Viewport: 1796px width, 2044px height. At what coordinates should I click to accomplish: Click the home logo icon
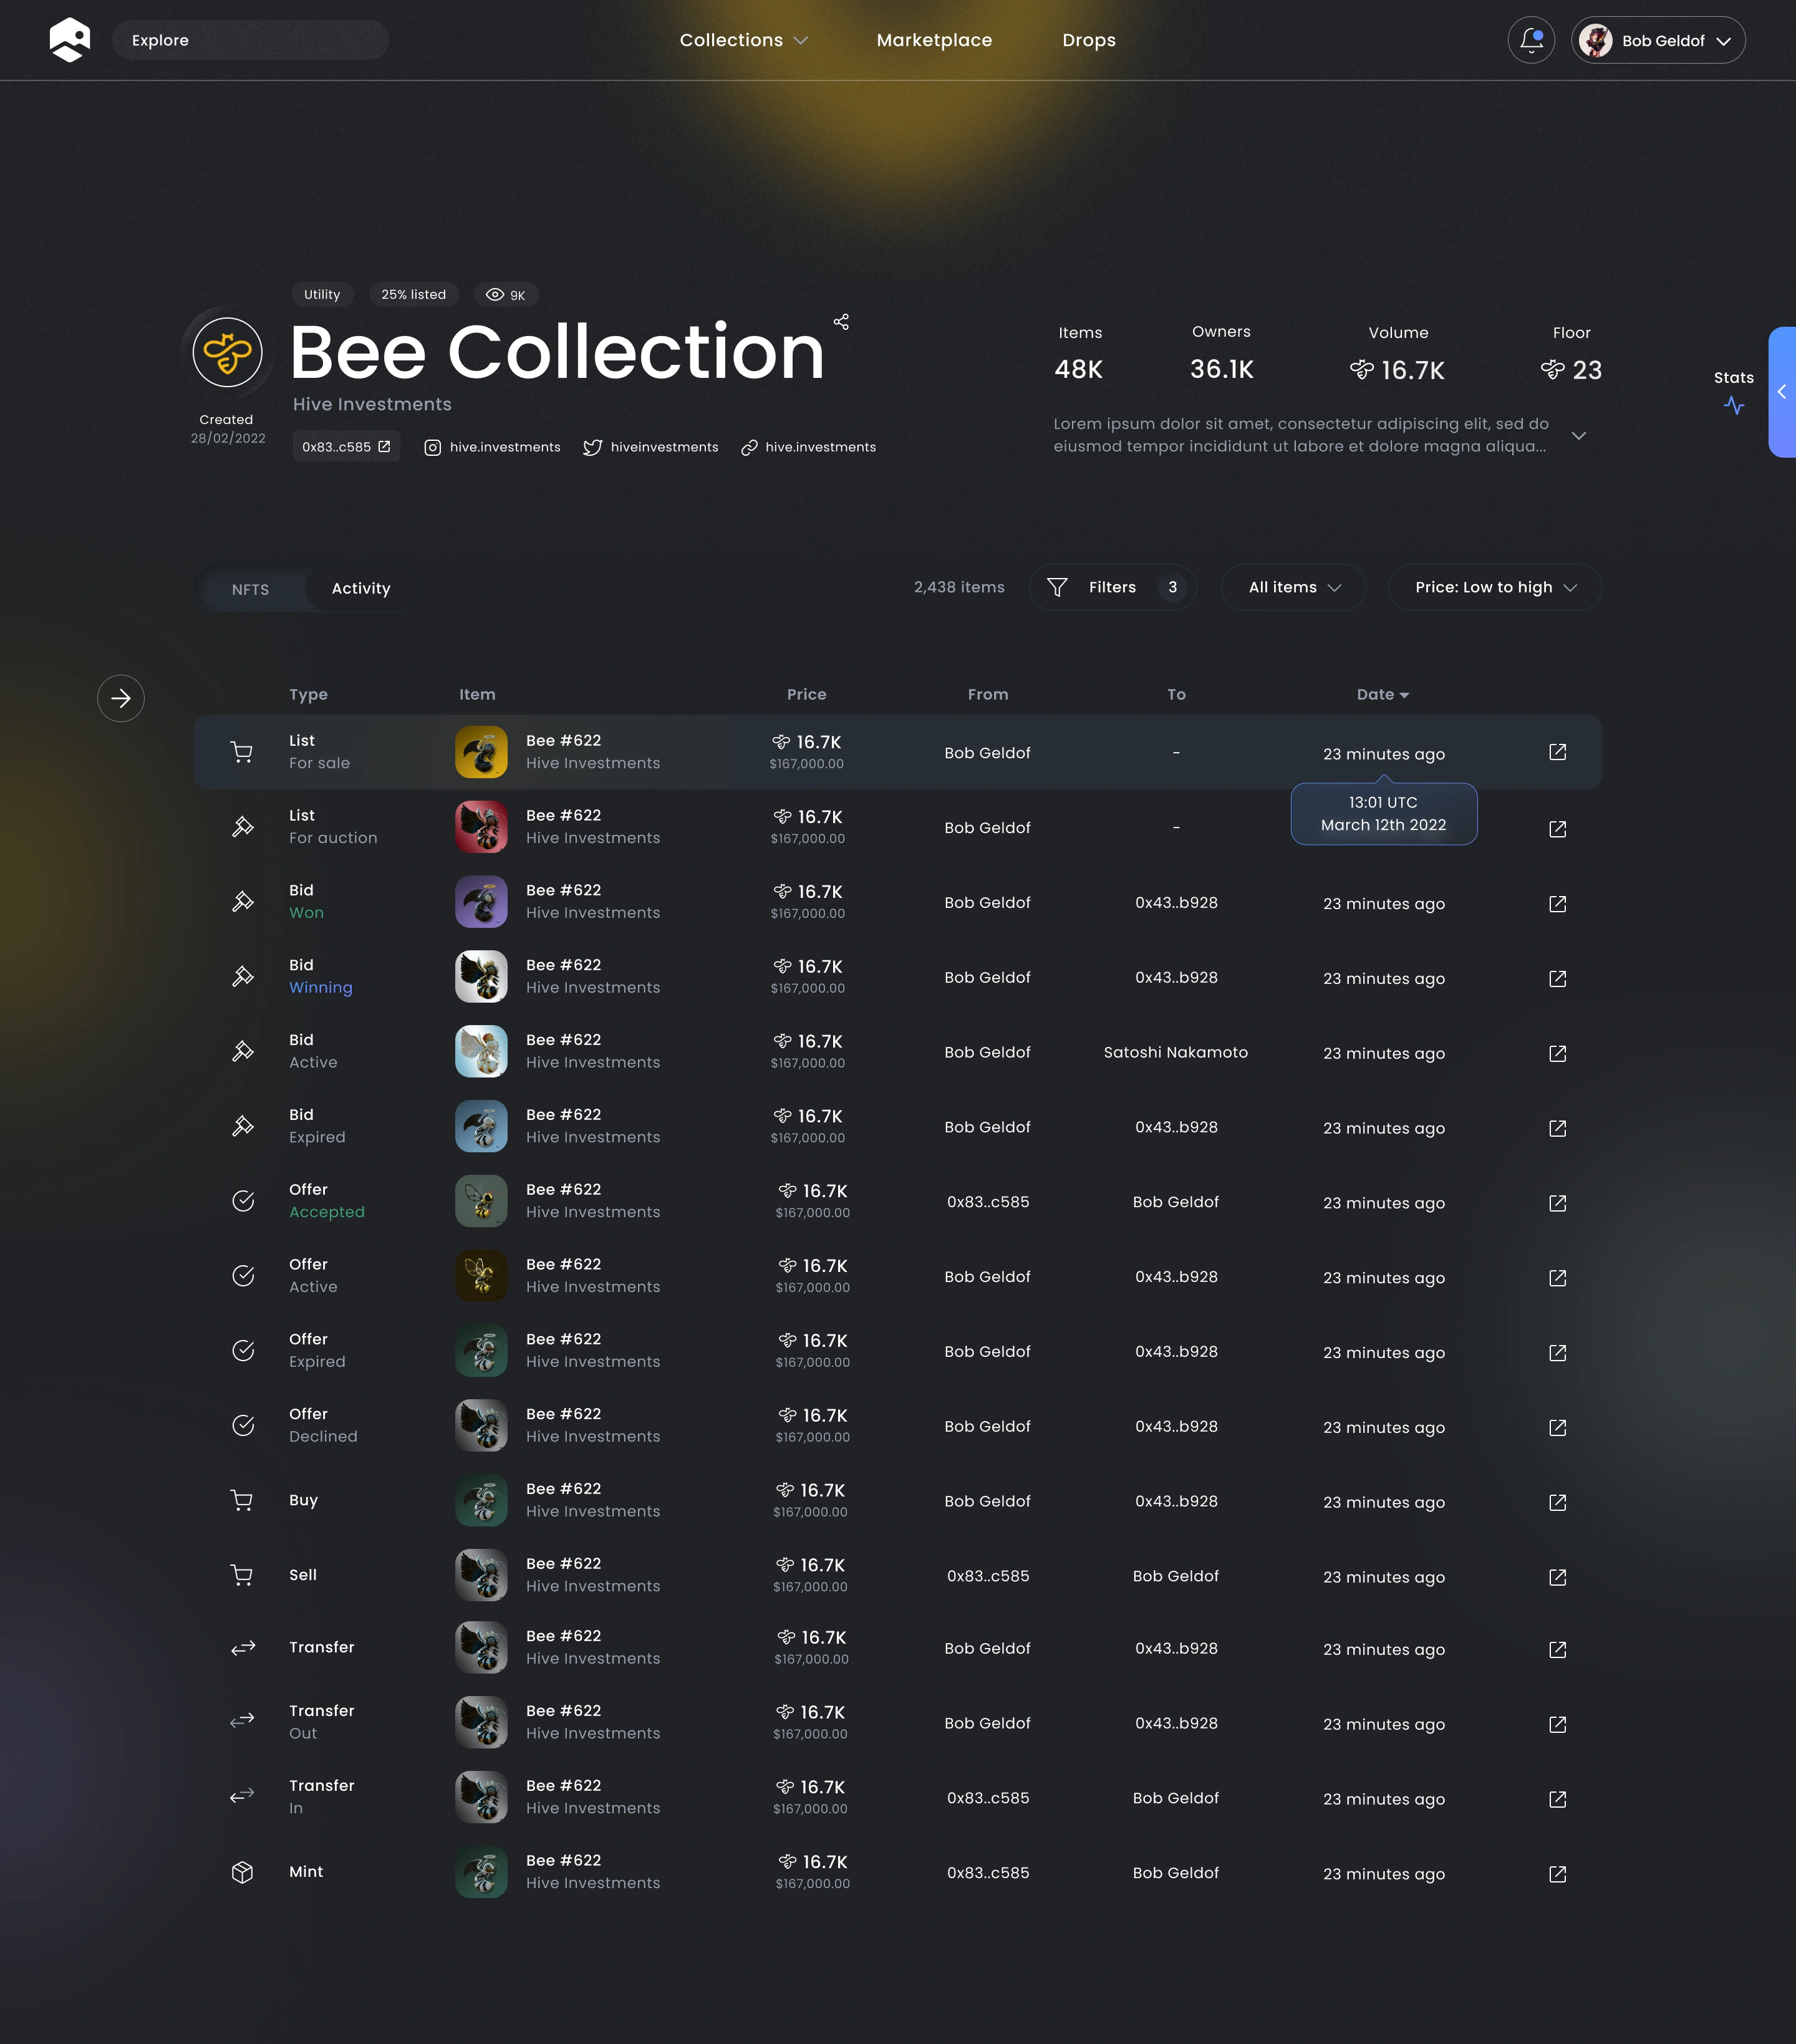click(70, 40)
